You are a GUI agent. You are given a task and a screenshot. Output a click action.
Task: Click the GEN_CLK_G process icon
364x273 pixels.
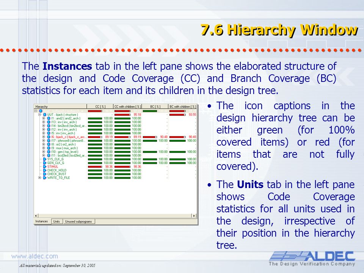click(45, 163)
